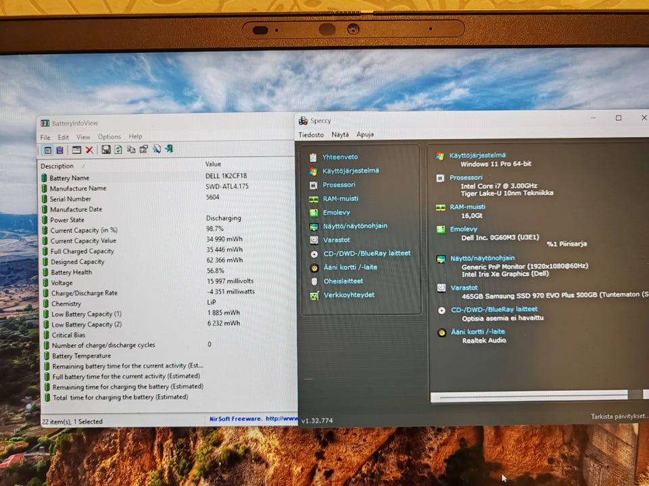Open the View menu in BatteryInfoView
This screenshot has height=486, width=649.
tap(83, 137)
